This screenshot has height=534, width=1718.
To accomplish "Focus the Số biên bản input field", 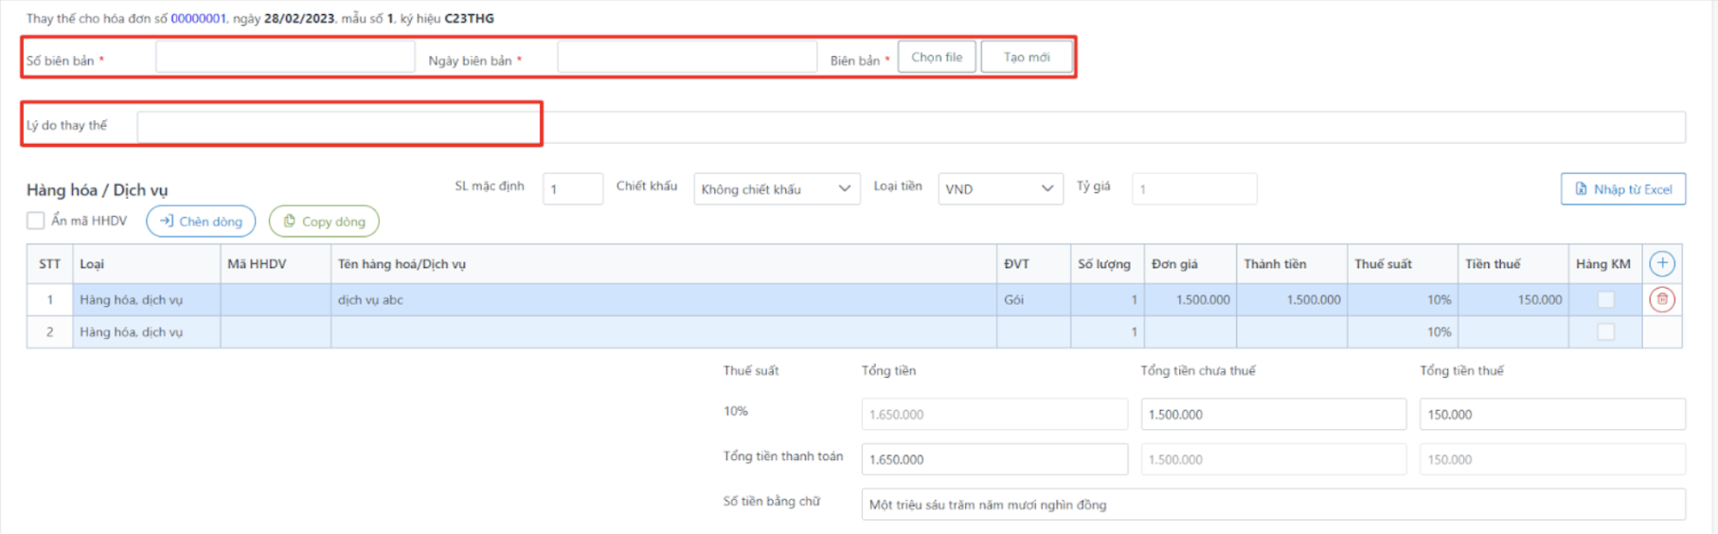I will click(x=285, y=58).
